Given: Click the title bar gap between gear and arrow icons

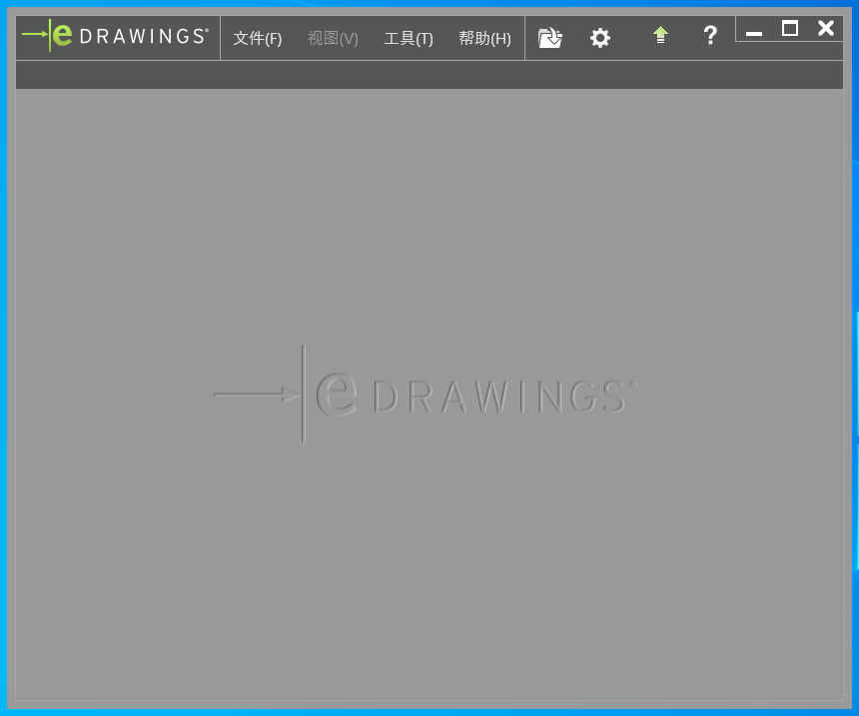Looking at the screenshot, I should pos(629,38).
